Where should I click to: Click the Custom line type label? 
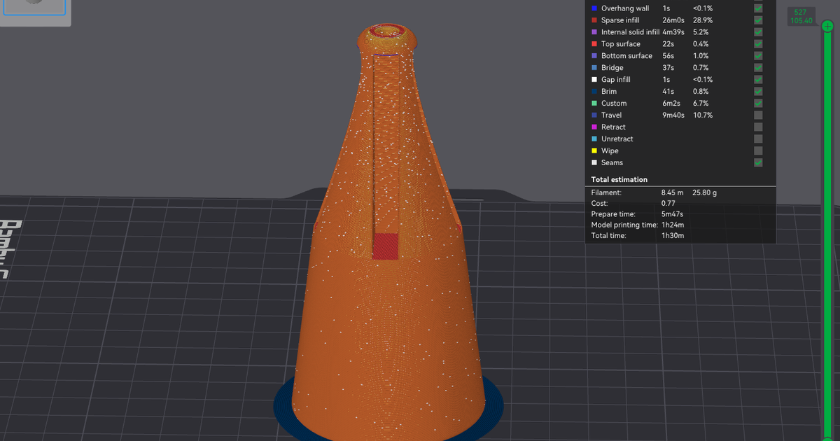click(613, 104)
